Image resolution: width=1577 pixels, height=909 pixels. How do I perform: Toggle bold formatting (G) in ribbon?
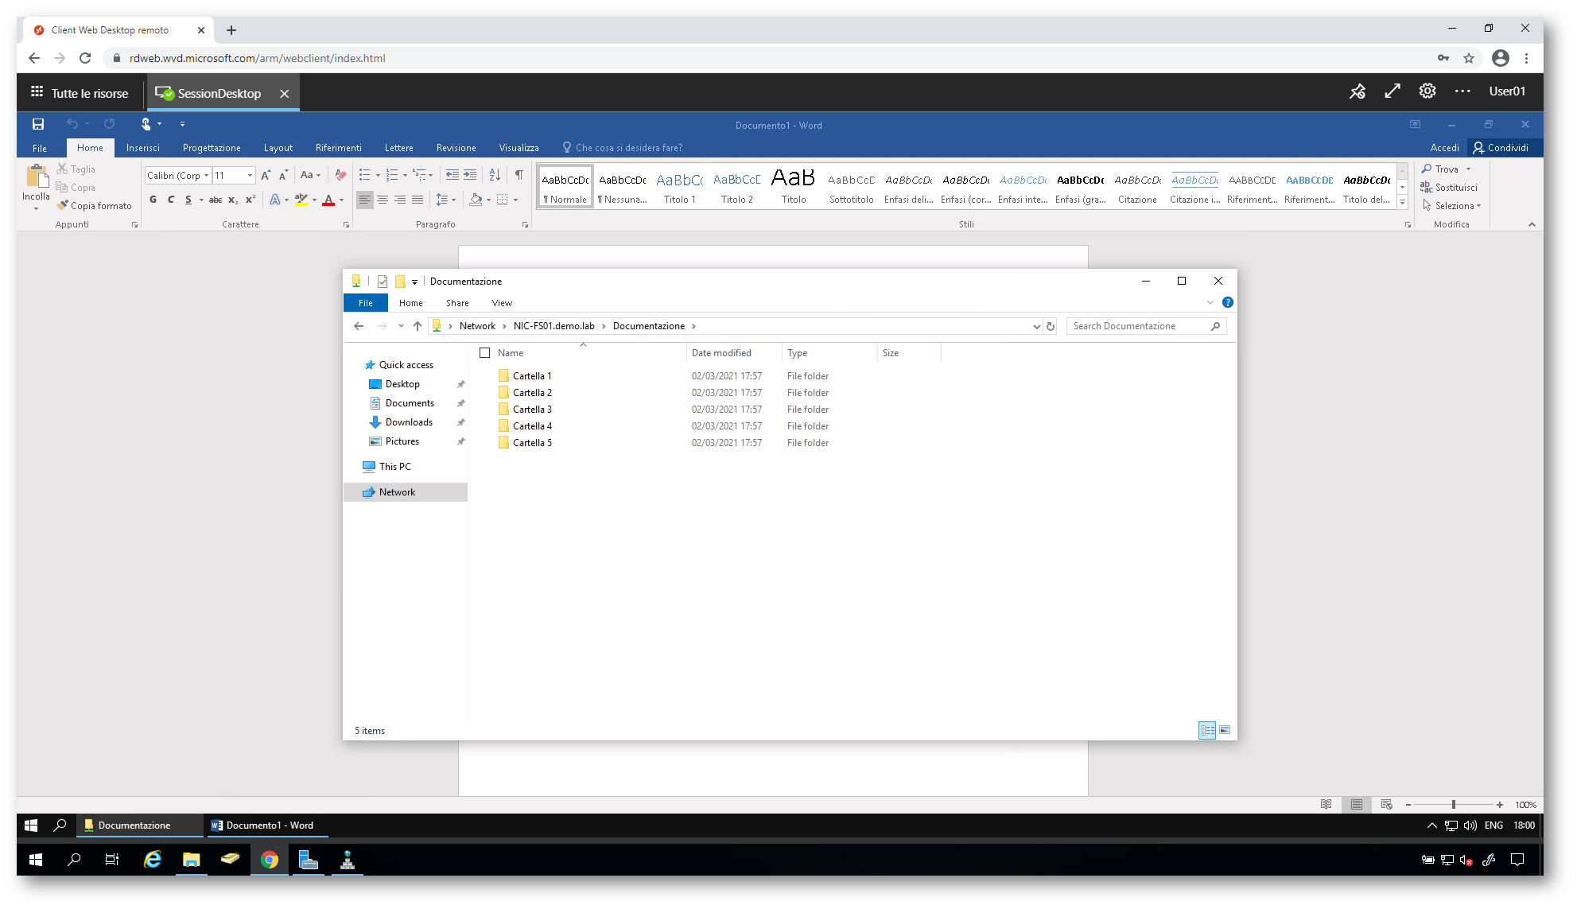pos(153,200)
